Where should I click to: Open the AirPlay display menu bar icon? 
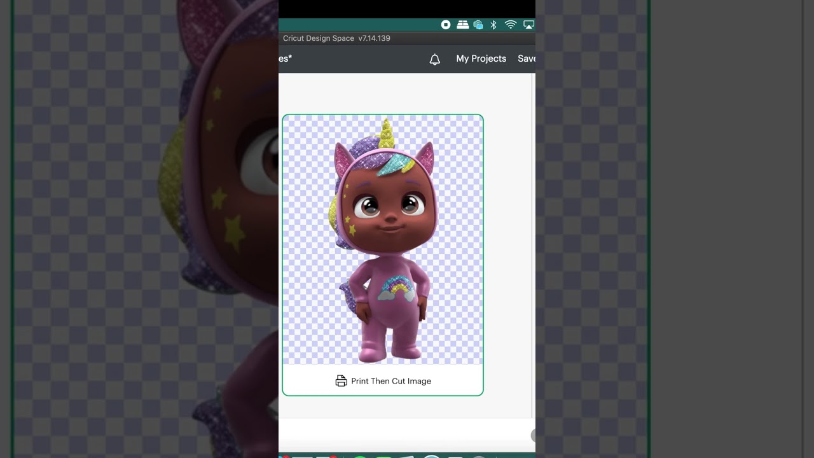(x=528, y=25)
